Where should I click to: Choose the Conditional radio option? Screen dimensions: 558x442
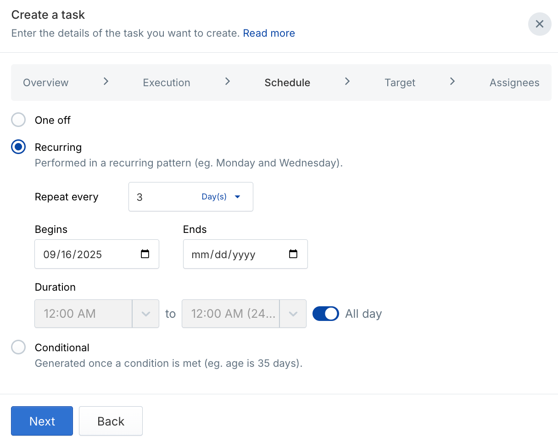(18, 348)
